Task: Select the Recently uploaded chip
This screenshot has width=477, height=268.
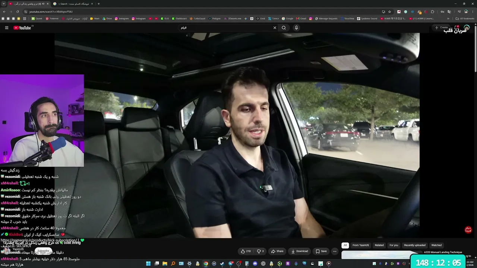Action: (415, 245)
